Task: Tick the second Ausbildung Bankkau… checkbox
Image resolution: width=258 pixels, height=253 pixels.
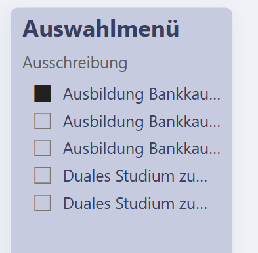Action: coord(43,121)
